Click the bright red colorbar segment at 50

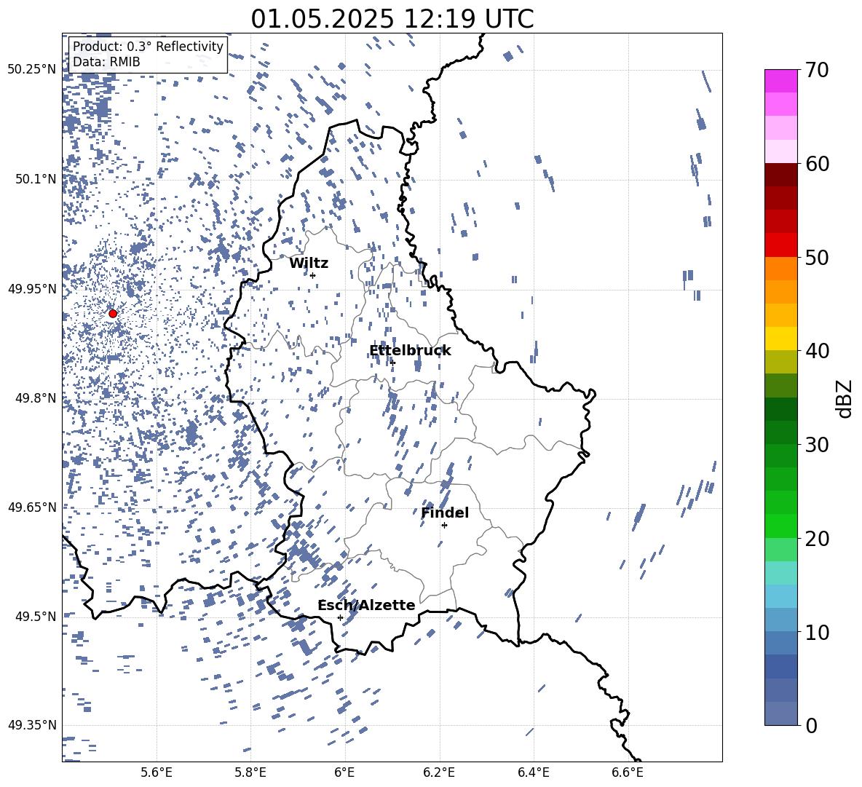[x=780, y=245]
